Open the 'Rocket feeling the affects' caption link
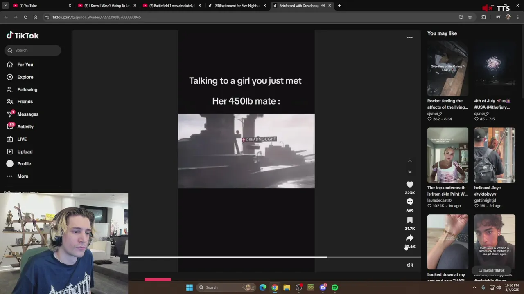 point(447,104)
